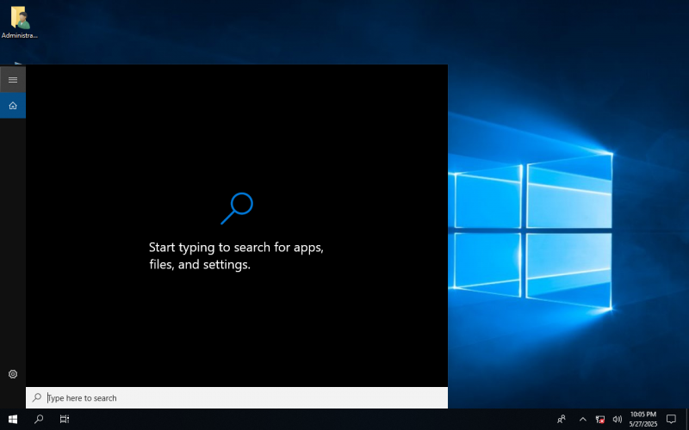Open Task View on the taskbar
Image resolution: width=689 pixels, height=430 pixels.
[x=65, y=420]
